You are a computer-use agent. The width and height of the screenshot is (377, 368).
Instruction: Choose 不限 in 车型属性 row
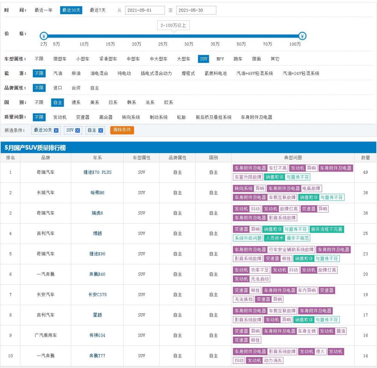[x=39, y=59]
